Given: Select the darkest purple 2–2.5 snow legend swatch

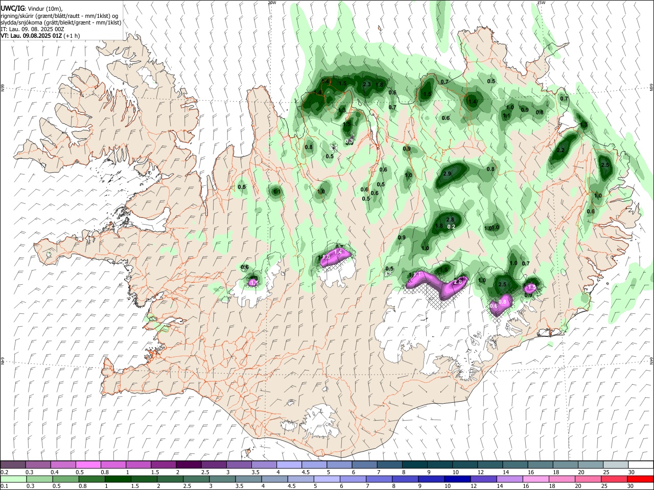Looking at the screenshot, I should [x=189, y=464].
